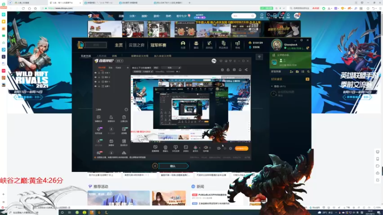The width and height of the screenshot is (383, 215).
Task: Click the share icon in streaming tool toolbar
Action: [x=246, y=70]
